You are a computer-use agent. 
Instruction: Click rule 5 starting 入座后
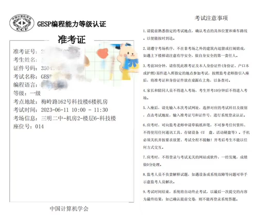pos(195,111)
